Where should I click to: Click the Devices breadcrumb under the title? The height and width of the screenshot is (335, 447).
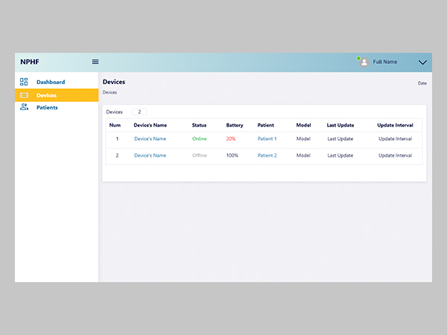click(x=110, y=92)
